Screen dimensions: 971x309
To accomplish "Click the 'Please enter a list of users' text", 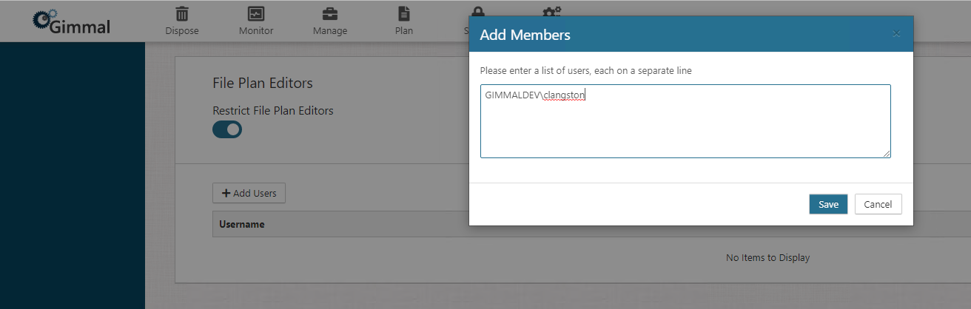I will click(585, 71).
